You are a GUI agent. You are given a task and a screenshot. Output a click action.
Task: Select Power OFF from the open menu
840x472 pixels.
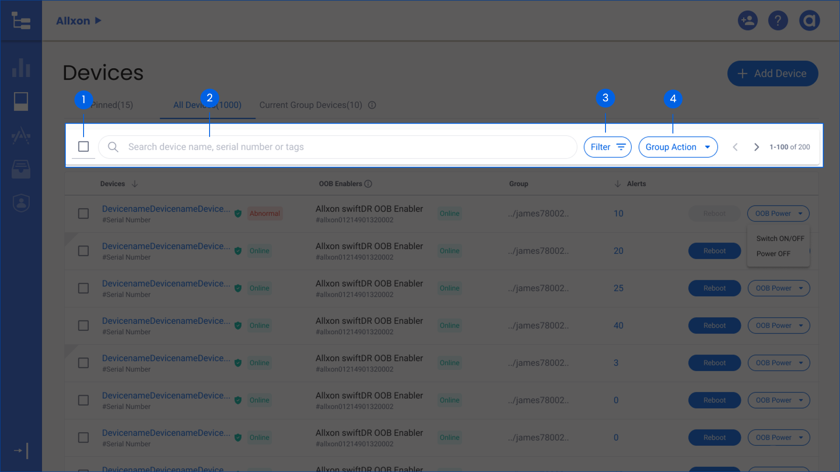(x=773, y=254)
